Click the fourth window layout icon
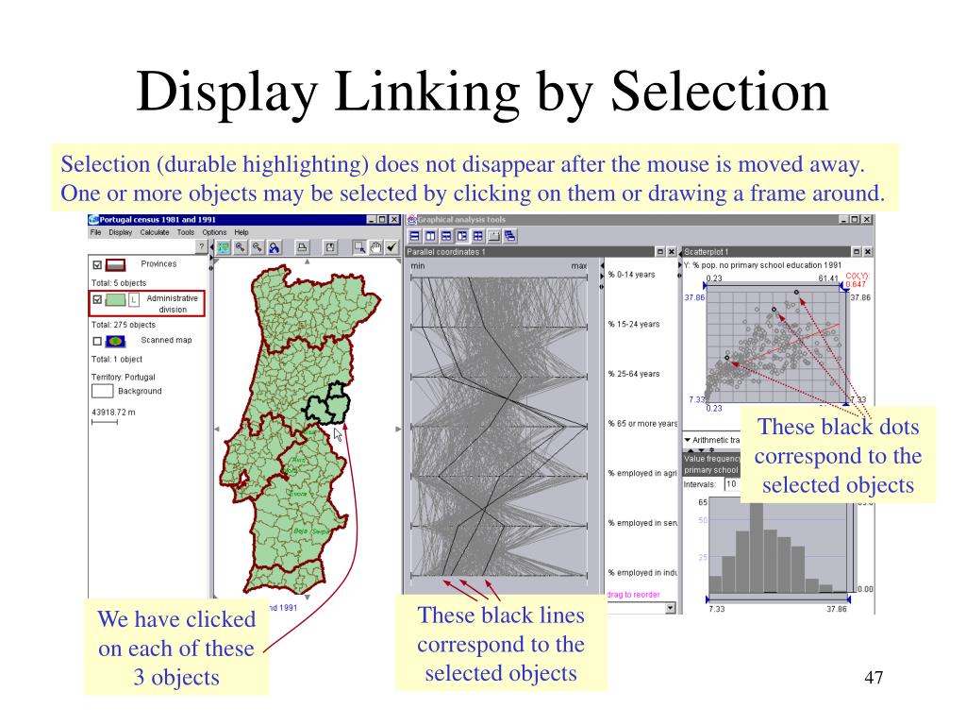The height and width of the screenshot is (725, 966). pos(462,235)
